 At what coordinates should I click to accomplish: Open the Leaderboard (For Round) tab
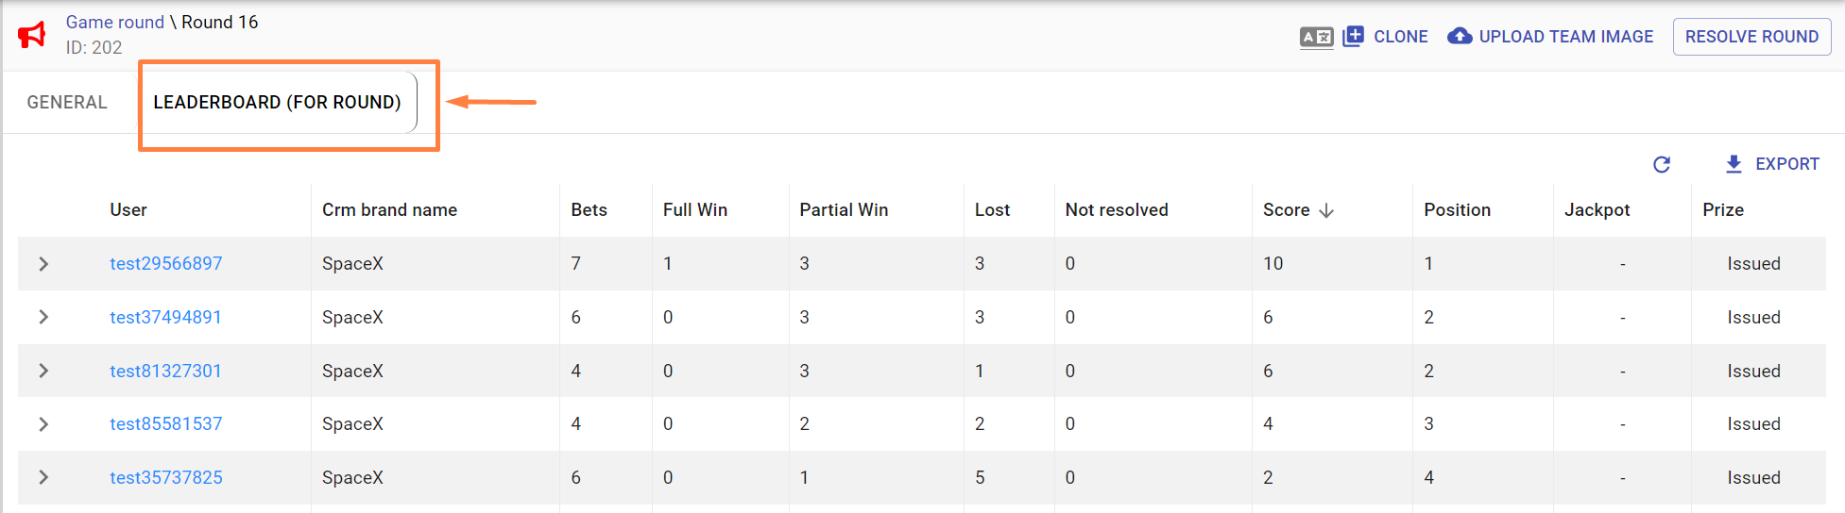coord(277,102)
